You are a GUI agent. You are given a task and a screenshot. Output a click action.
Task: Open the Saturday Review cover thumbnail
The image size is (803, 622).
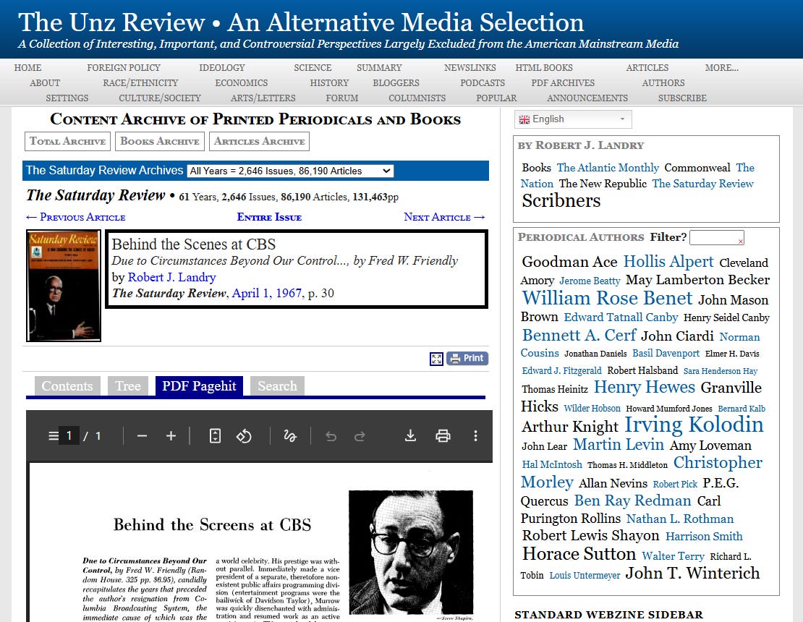click(x=64, y=286)
